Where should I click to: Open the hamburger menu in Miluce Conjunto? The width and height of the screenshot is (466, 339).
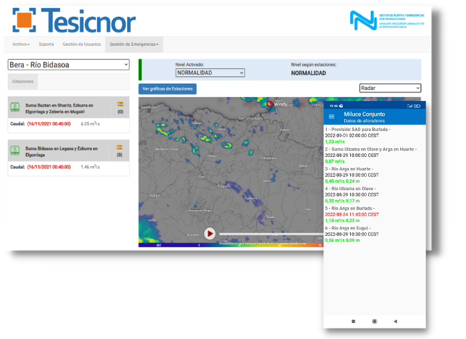click(332, 117)
